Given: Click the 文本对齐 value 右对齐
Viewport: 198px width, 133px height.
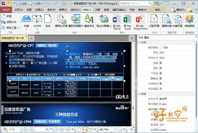Looking at the screenshot, I should click(x=163, y=99).
